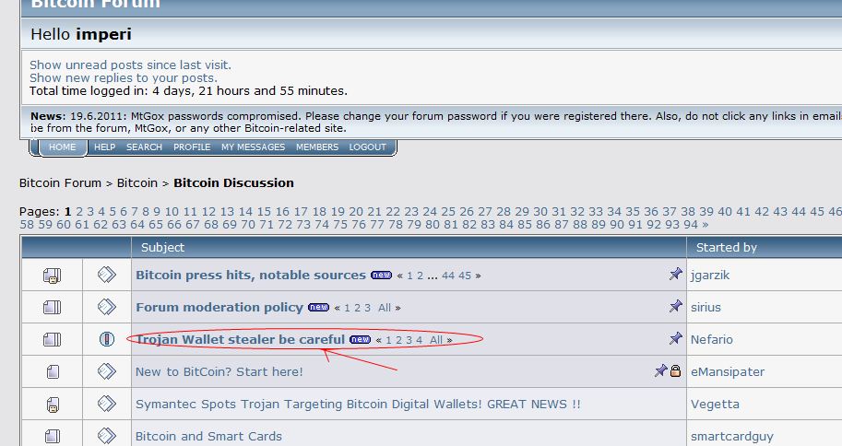Viewport: 842px width, 446px height.
Task: Open Bitcoin and Smart Cards topic
Action: coord(209,437)
